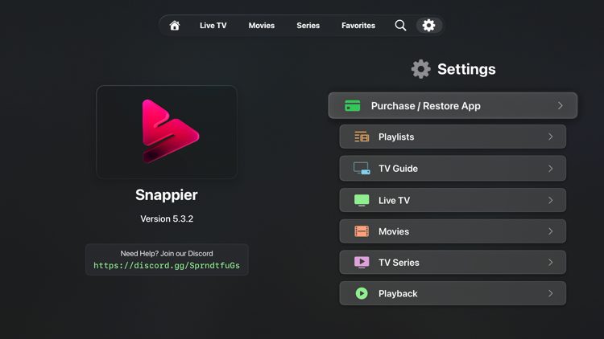Click the green Playback play icon
The width and height of the screenshot is (604, 339).
[x=362, y=294]
